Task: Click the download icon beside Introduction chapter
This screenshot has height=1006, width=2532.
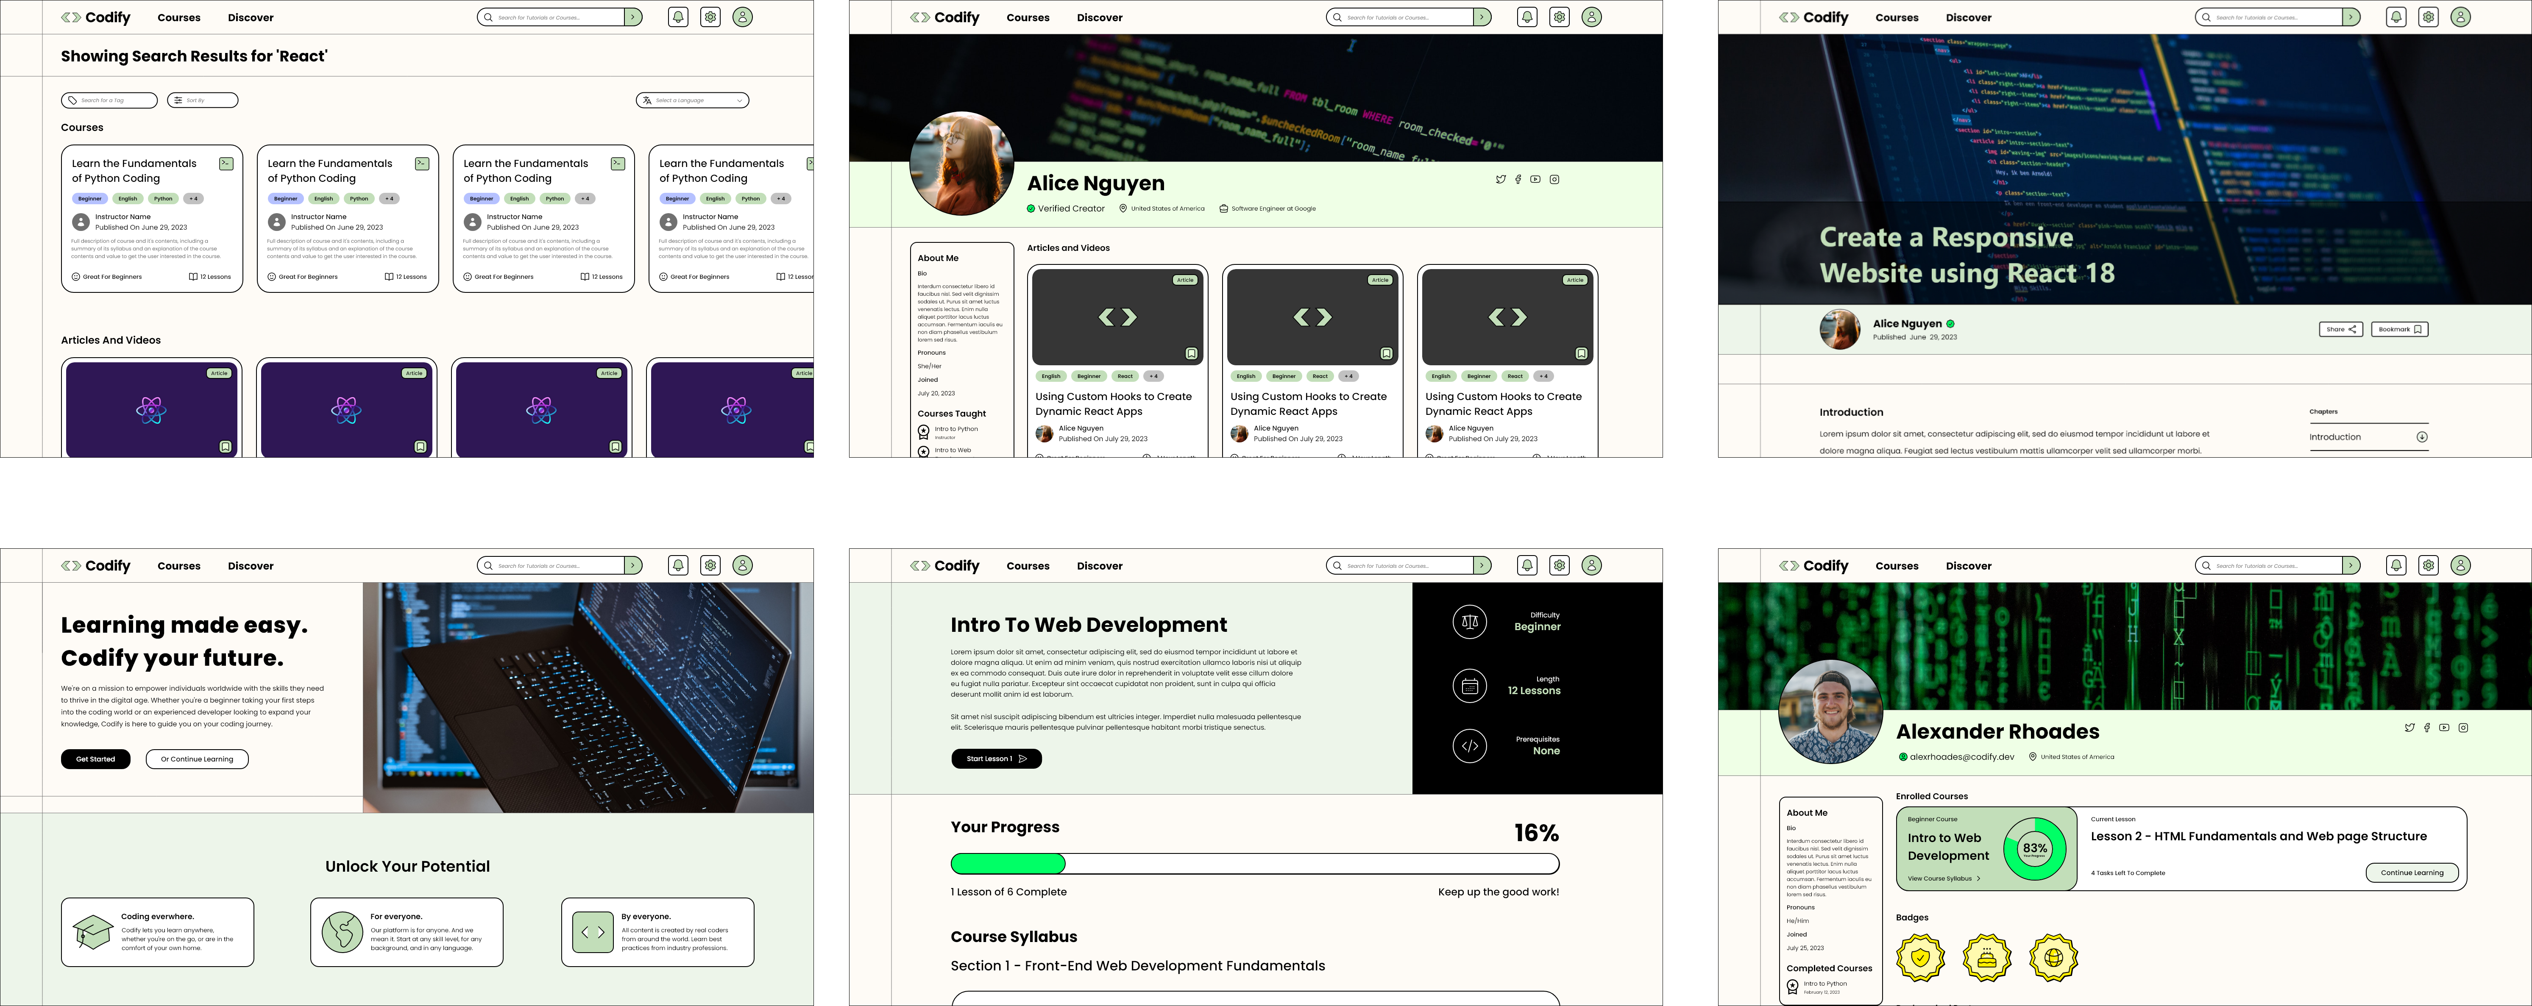Action: coord(2422,437)
